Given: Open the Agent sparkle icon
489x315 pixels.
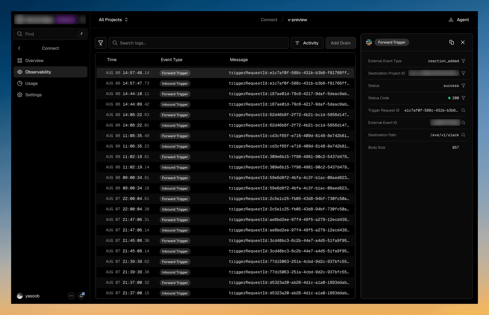Looking at the screenshot, I should (x=451, y=20).
